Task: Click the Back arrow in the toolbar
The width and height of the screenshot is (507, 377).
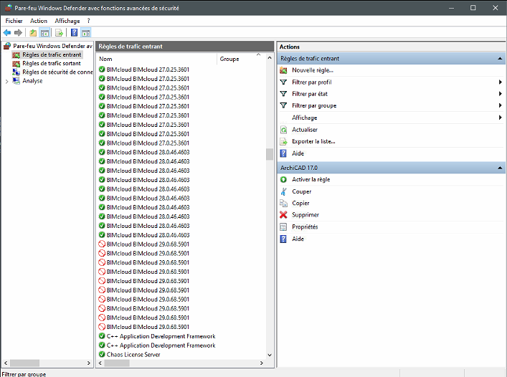Action: tap(7, 33)
